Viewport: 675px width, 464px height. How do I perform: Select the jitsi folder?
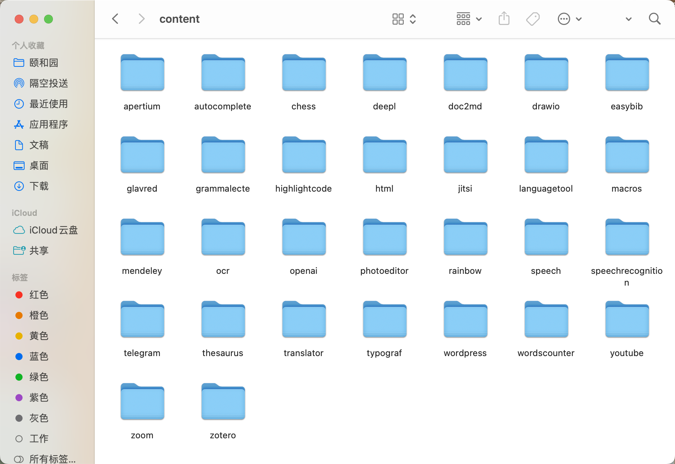[465, 155]
